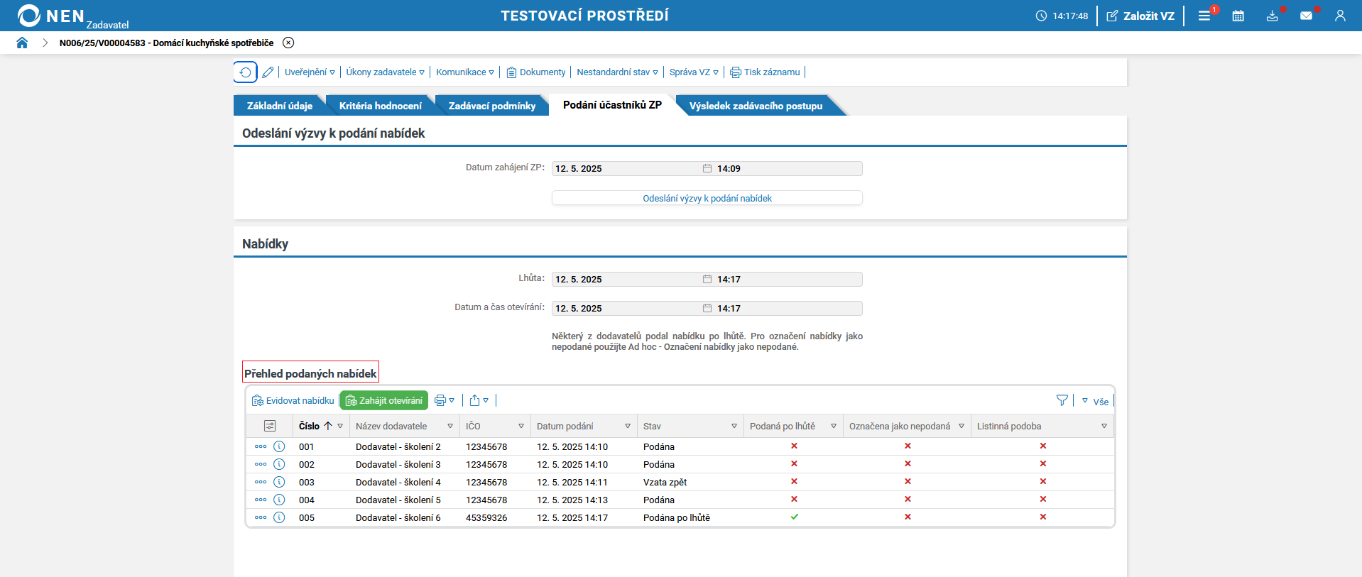Switch to the Základní údaje tab
This screenshot has width=1362, height=577.
(x=279, y=106)
